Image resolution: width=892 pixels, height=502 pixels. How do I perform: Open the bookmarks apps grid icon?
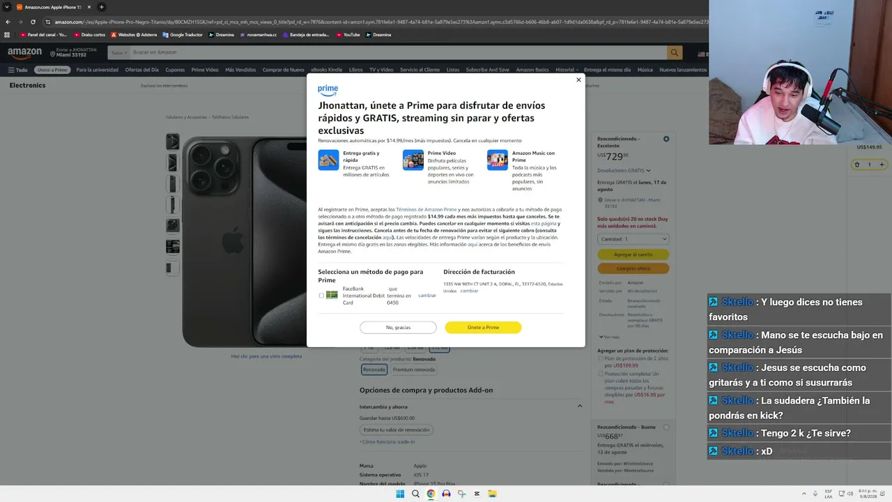pos(8,35)
